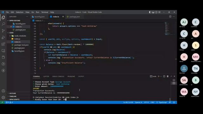Open the File menu
The height and width of the screenshot is (114, 203).
coord(7,12)
